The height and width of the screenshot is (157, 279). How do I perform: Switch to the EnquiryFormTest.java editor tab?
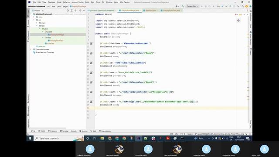[171, 10]
